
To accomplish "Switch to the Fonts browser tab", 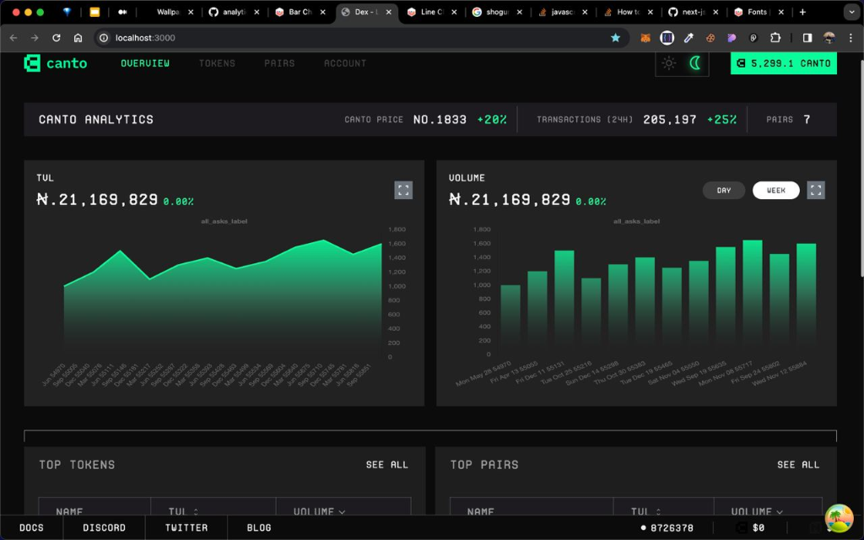I will coord(759,12).
